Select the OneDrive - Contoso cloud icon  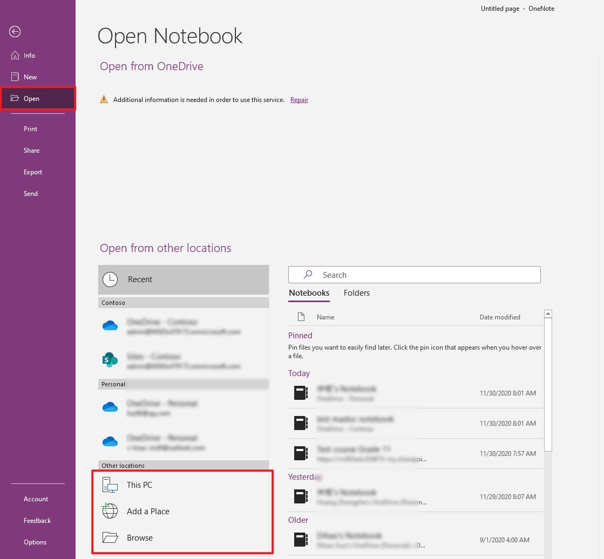point(110,325)
